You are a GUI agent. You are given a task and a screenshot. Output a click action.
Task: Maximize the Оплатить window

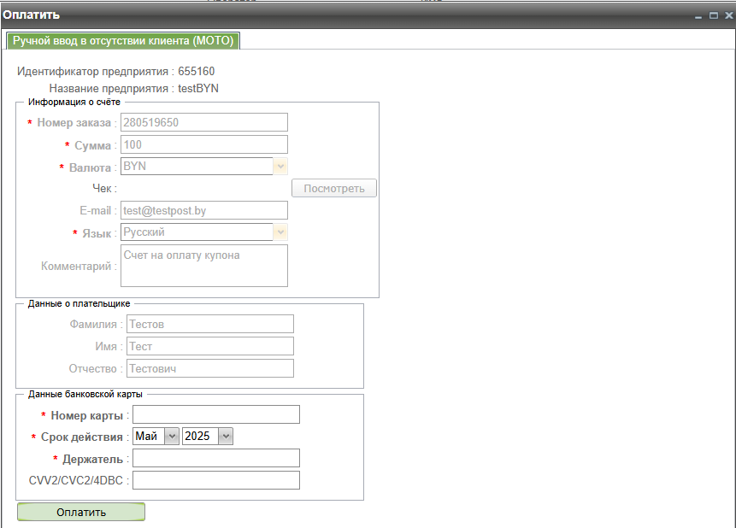point(713,16)
